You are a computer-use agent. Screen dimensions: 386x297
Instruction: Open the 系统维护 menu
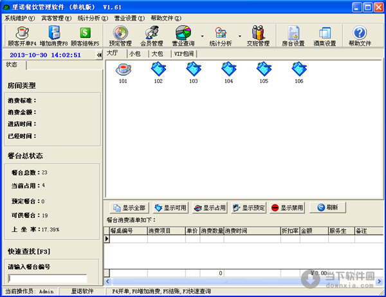click(19, 18)
